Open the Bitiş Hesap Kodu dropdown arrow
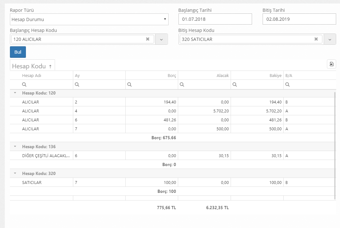The image size is (340, 228). click(330, 39)
